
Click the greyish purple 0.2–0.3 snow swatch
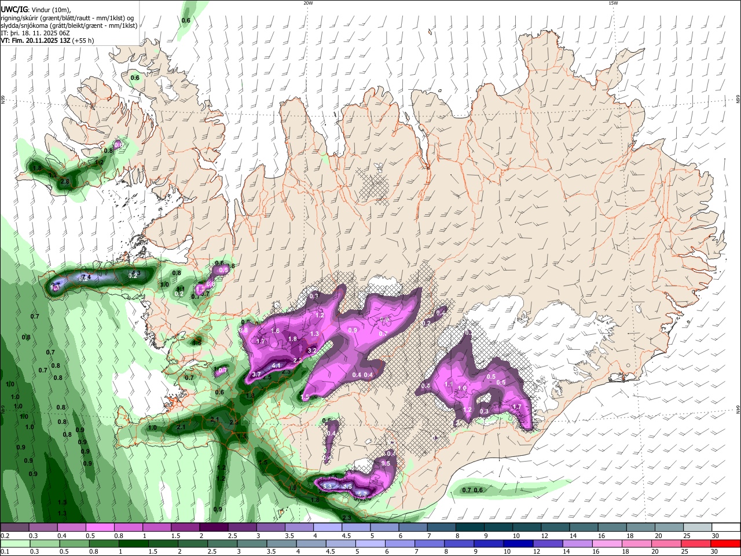[14, 527]
